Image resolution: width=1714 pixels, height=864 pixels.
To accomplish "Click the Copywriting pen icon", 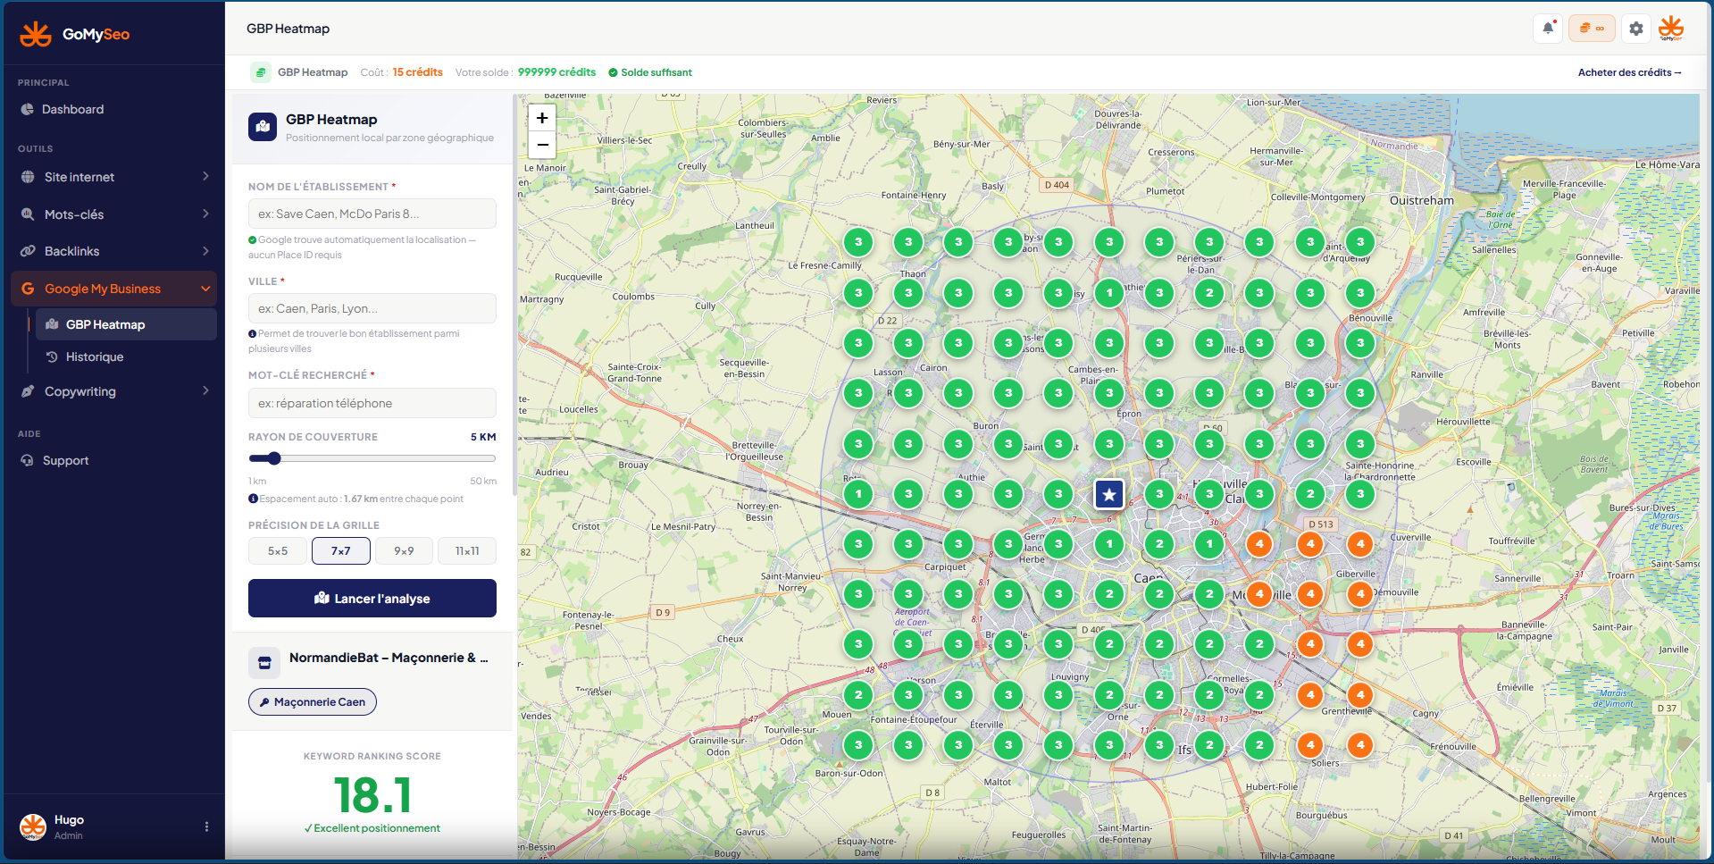I will click(28, 391).
